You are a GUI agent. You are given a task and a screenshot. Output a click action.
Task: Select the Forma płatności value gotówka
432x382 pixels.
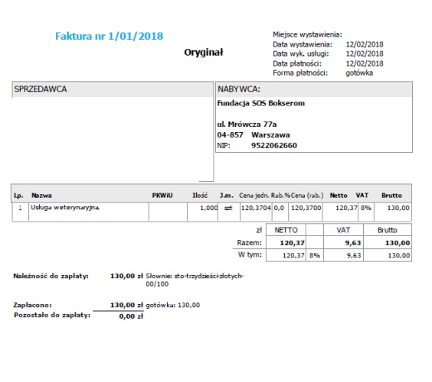[x=359, y=73]
